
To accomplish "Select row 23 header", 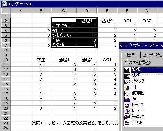I will pos(6,123).
